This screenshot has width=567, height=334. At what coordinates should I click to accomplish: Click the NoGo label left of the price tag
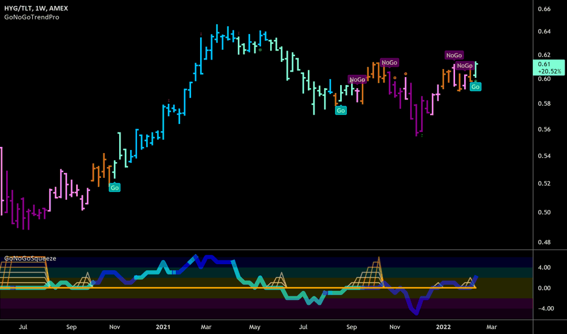coord(465,66)
